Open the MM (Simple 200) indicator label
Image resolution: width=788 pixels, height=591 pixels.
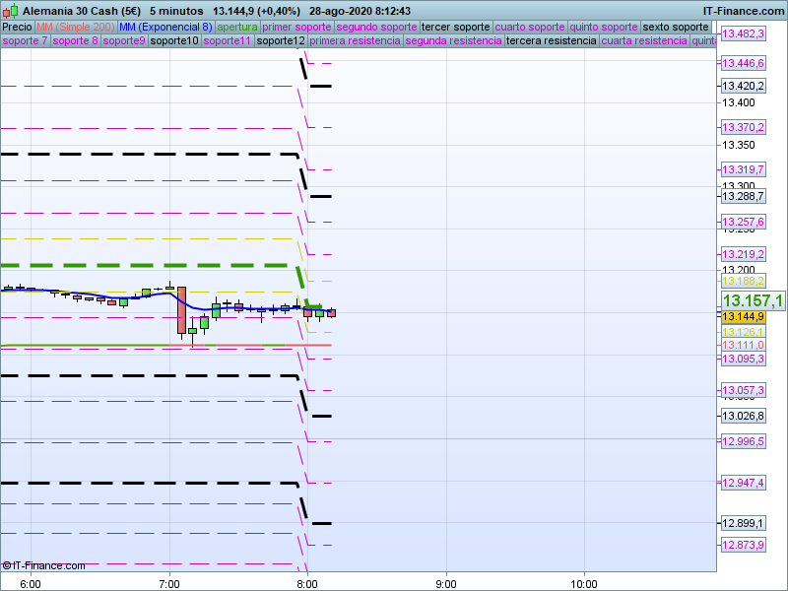[x=69, y=27]
